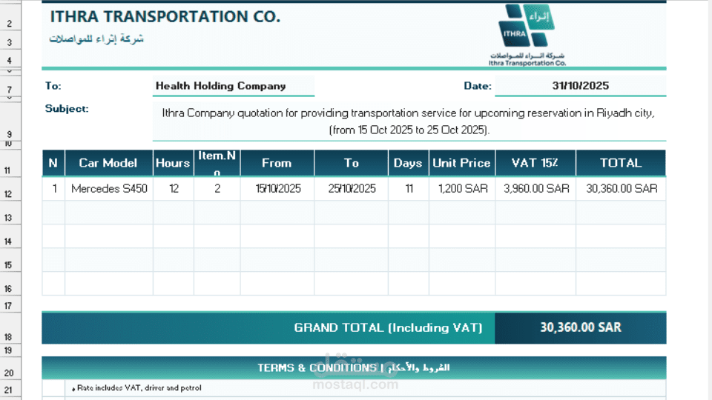This screenshot has height=400, width=712.
Task: Select the Health Holding Company cell
Action: coord(234,86)
